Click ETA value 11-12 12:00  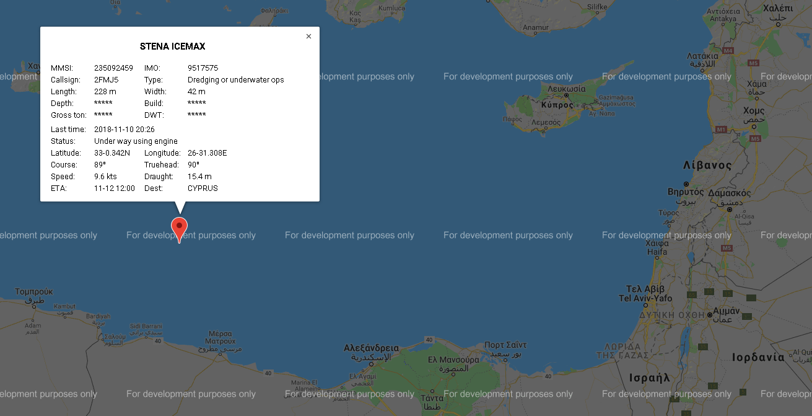(115, 188)
